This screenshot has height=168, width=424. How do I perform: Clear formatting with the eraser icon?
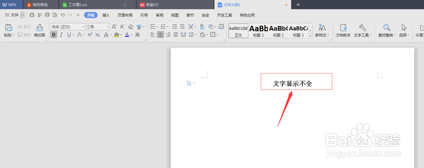tap(131, 27)
